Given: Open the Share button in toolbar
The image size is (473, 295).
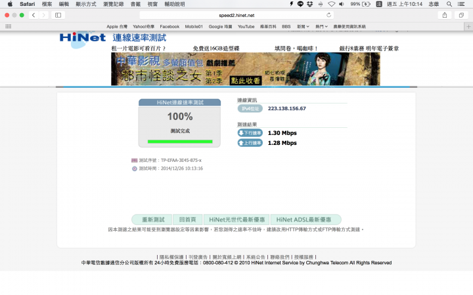Looking at the screenshot, I should point(445,15).
